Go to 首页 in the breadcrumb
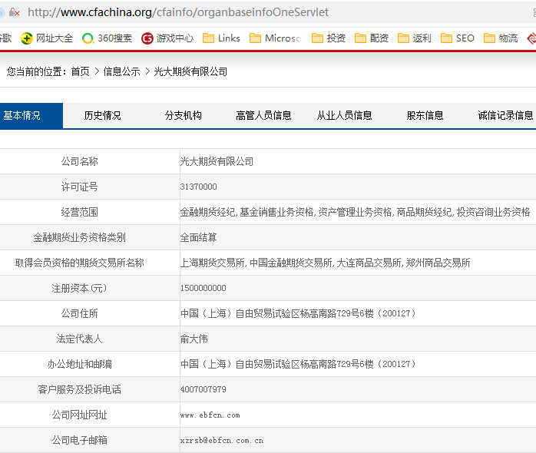This screenshot has width=536, height=453. (x=80, y=71)
